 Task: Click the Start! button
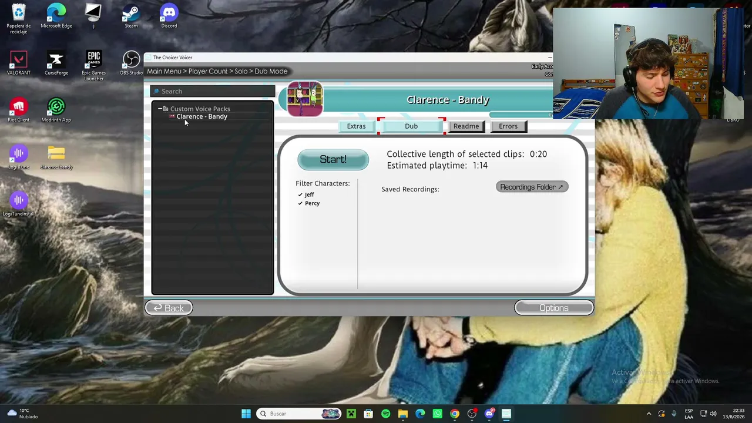333,160
